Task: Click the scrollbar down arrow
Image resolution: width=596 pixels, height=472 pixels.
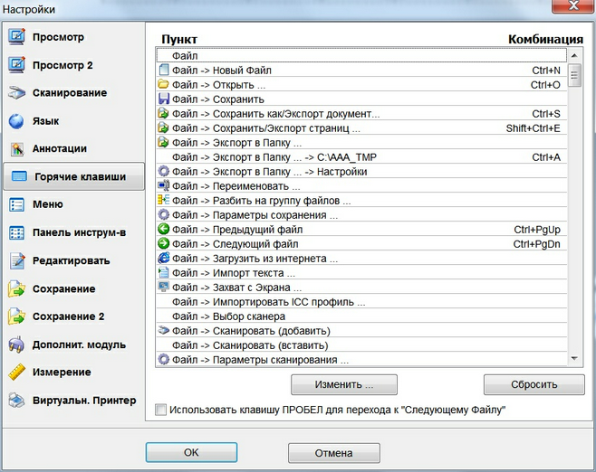Action: point(574,358)
